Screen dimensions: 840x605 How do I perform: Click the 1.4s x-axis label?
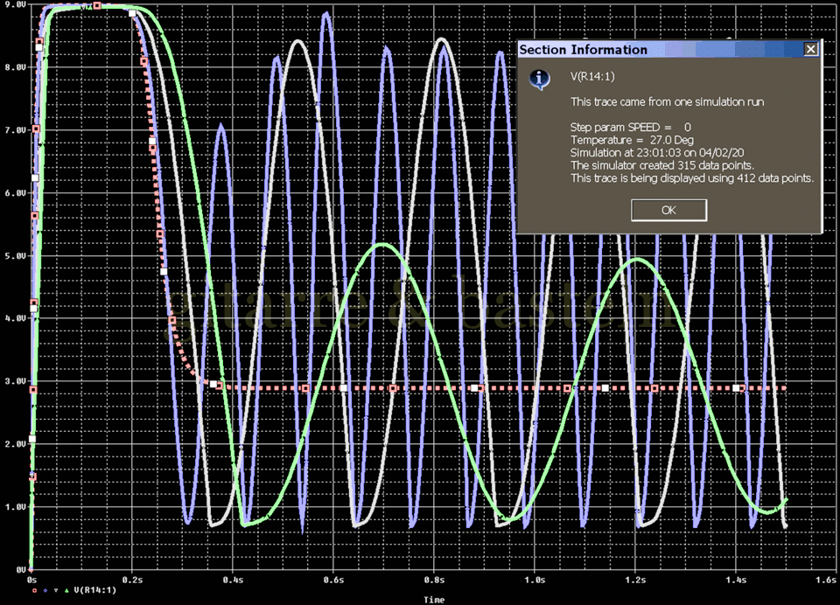coord(737,580)
